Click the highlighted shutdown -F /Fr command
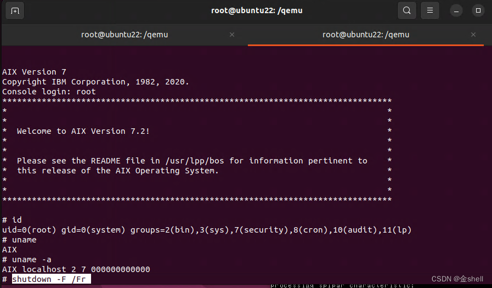This screenshot has height=288, width=492. (52, 279)
